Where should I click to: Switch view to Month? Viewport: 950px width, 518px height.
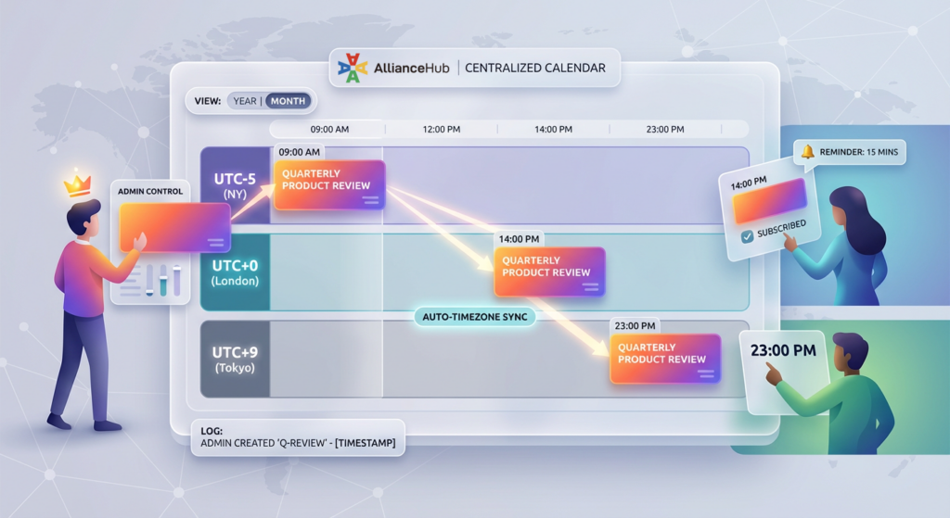[x=288, y=101]
